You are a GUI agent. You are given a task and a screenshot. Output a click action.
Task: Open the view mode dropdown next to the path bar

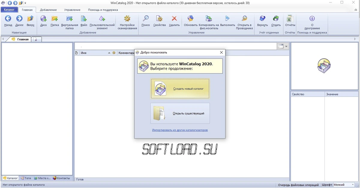283,46
